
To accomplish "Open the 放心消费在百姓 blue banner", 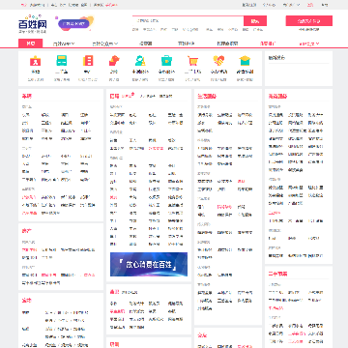I will [149, 264].
